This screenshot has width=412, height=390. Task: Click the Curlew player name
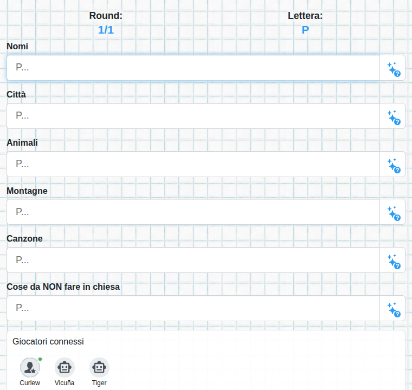[30, 383]
